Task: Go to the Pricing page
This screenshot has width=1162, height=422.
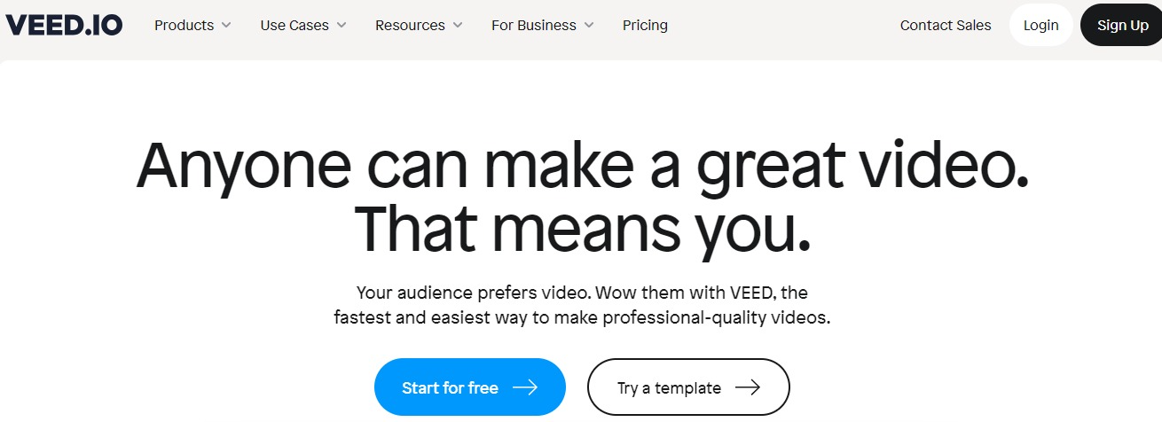Action: 645,25
